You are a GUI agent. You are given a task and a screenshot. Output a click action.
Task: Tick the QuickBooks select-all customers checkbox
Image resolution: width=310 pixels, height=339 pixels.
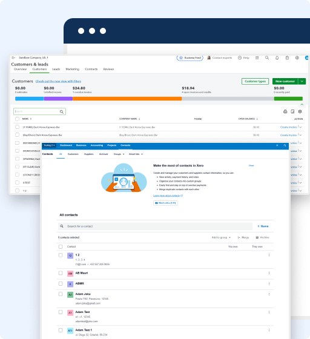point(17,119)
